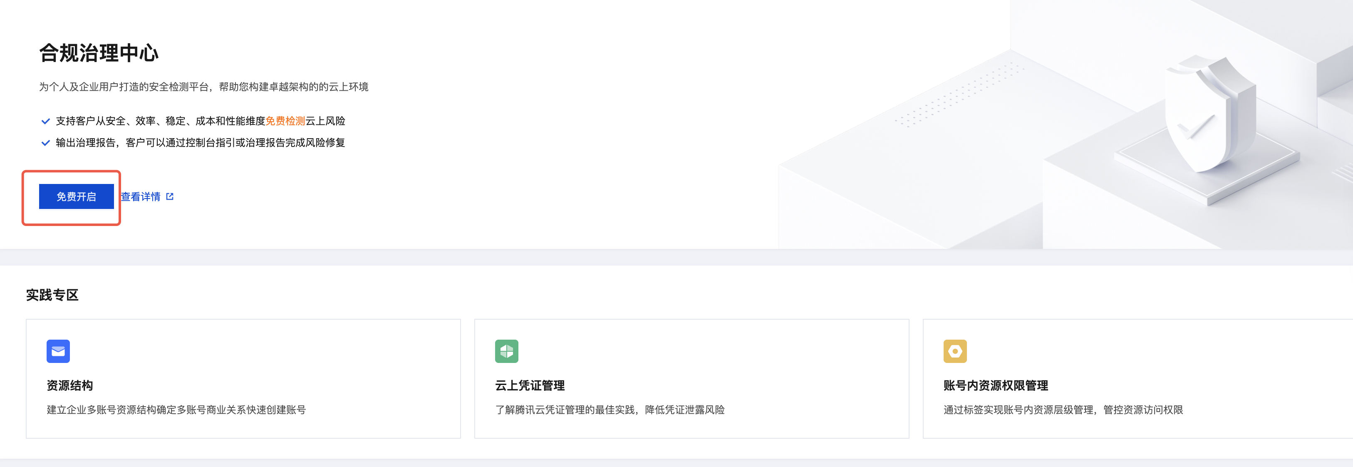Open the 账号内资源权限管理 card title
The image size is (1353, 467).
(995, 385)
